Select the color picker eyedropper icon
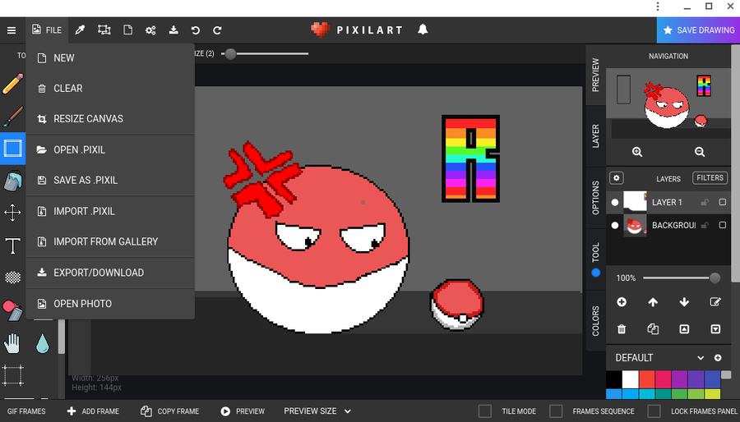Screen dimensions: 740x422 click(x=81, y=30)
